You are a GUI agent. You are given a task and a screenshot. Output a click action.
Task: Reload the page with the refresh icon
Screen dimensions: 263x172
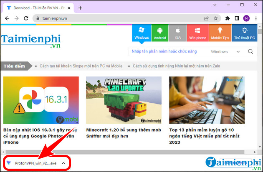click(x=26, y=18)
